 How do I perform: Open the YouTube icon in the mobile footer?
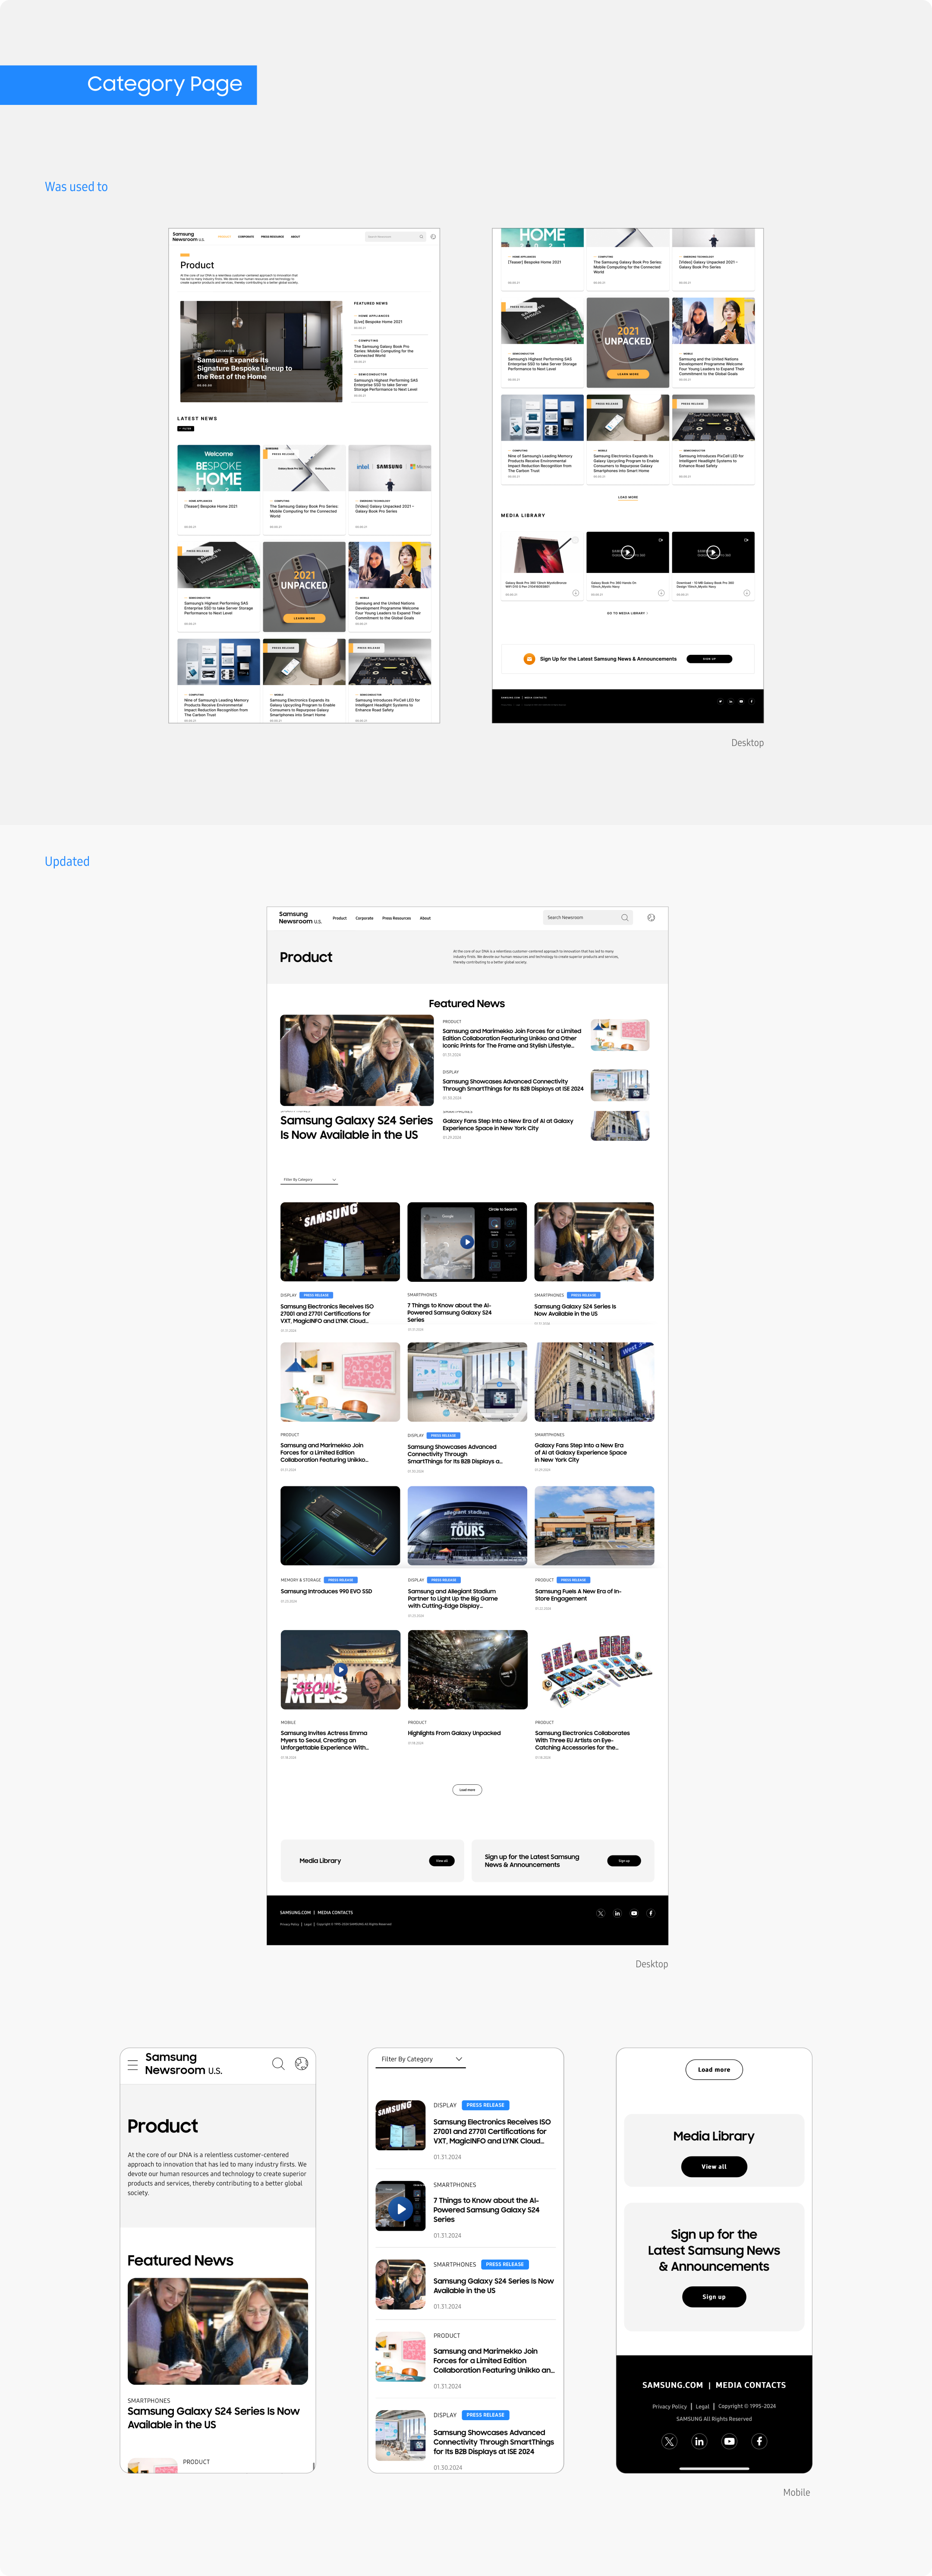(729, 2441)
